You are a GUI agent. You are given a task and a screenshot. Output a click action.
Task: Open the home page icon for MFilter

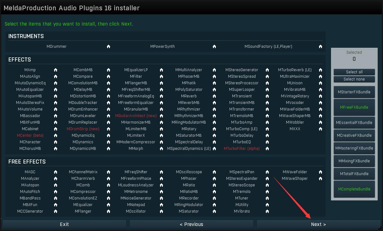tap(161, 76)
